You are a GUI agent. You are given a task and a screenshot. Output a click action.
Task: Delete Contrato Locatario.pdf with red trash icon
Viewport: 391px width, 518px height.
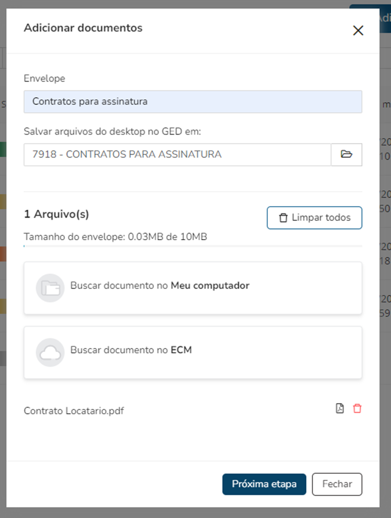pos(357,408)
